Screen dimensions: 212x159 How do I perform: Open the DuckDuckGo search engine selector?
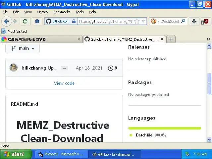point(155,21)
